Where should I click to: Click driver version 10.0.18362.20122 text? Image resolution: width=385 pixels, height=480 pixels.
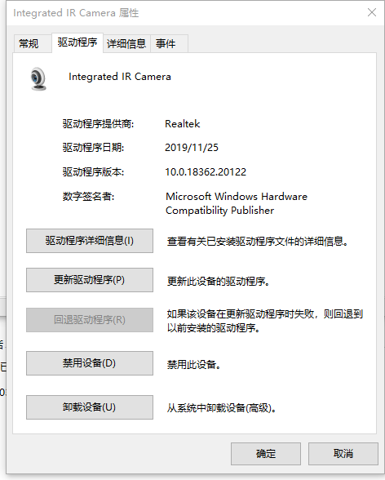[x=206, y=172]
